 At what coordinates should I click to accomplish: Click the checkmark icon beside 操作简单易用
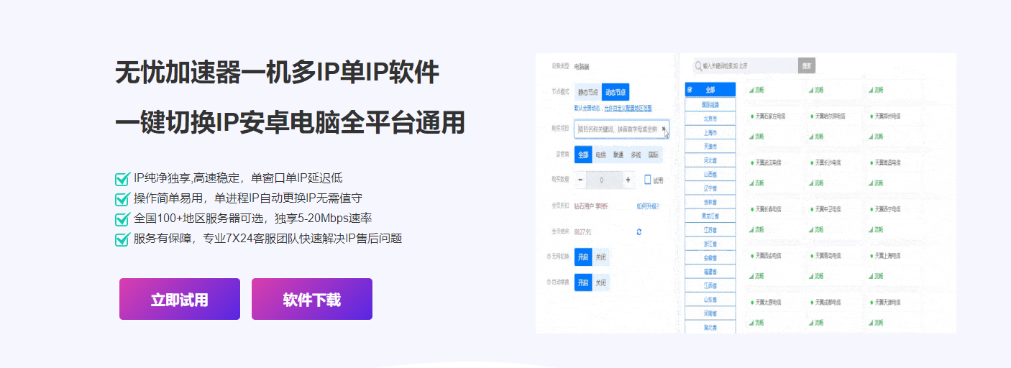[x=122, y=199]
